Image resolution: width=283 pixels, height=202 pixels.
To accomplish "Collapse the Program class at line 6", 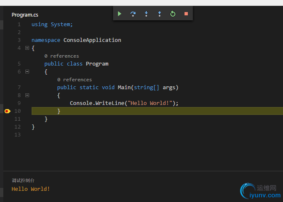I will 27,72.
